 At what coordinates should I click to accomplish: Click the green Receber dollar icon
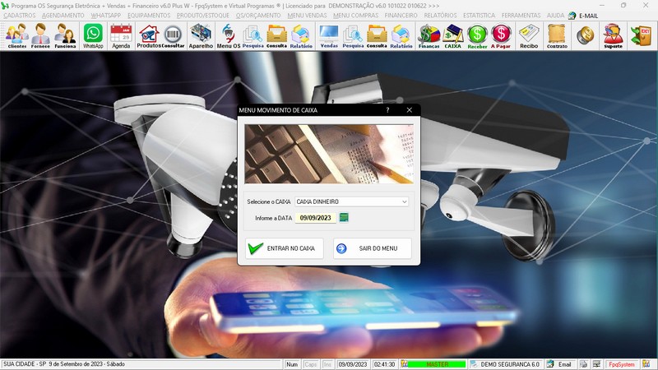coord(477,36)
